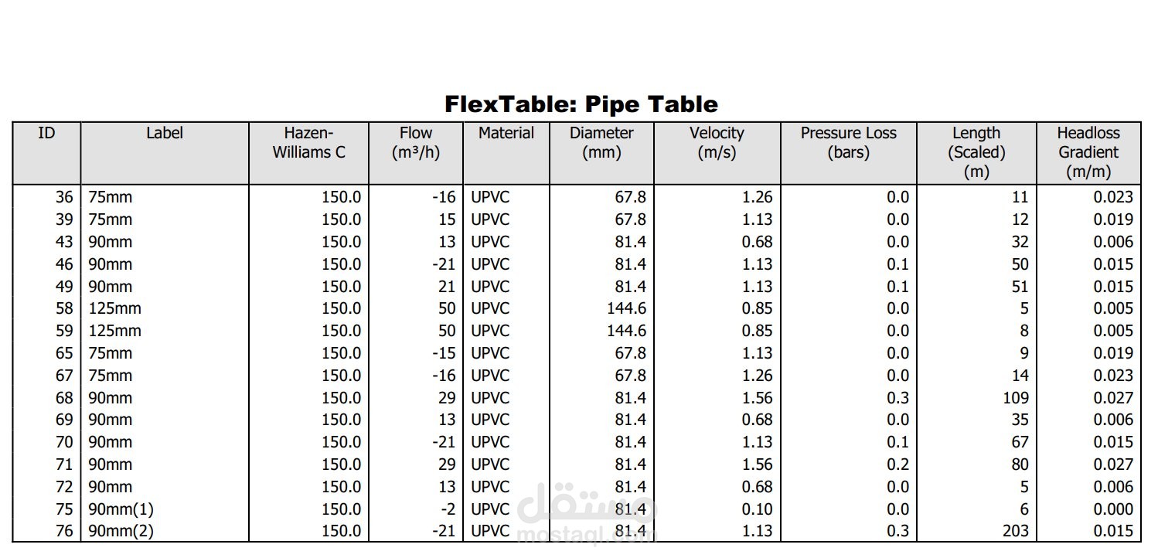The image size is (1175, 558).
Task: Click the ID column header
Action: point(46,153)
